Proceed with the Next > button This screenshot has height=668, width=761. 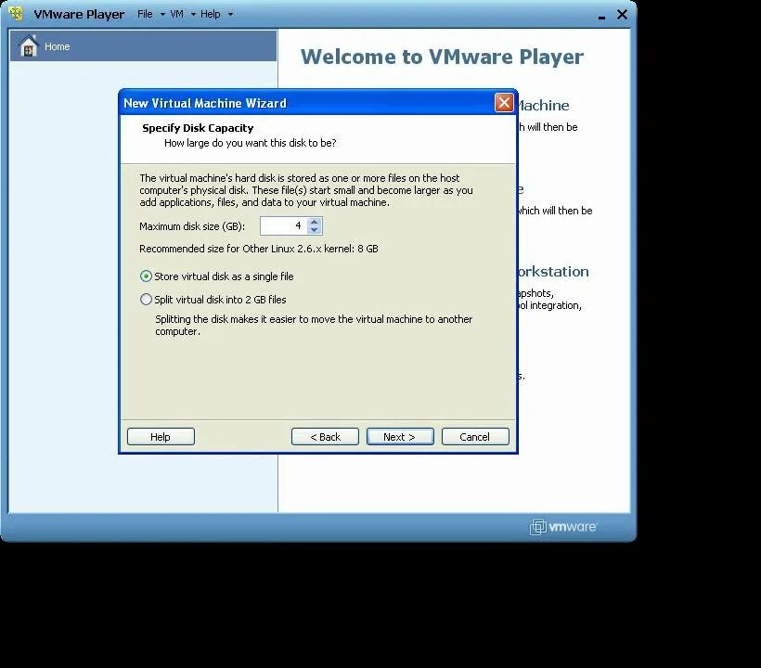pyautogui.click(x=400, y=437)
